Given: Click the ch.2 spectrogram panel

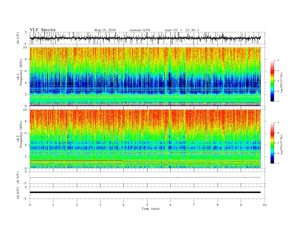Looking at the screenshot, I should (145, 139).
